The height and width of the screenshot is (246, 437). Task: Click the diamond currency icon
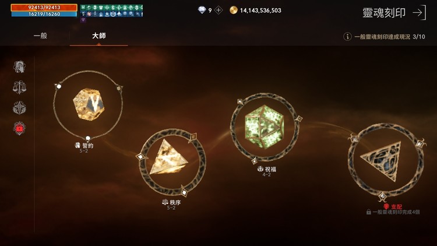pyautogui.click(x=202, y=10)
